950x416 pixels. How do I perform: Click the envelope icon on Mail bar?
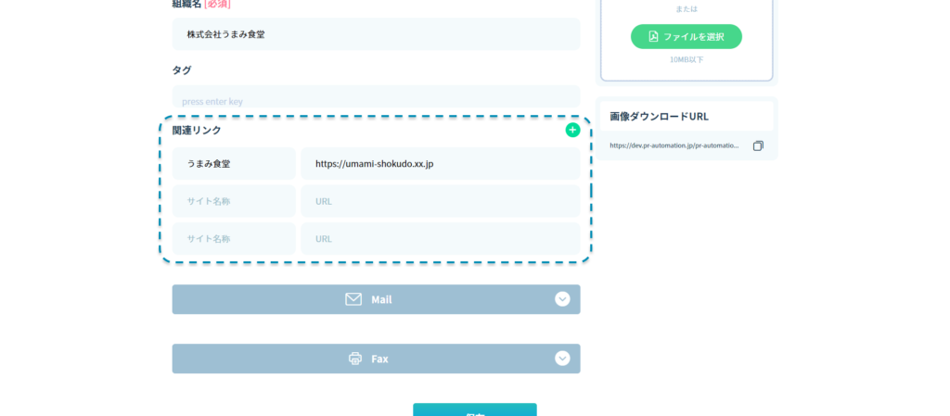(x=353, y=299)
